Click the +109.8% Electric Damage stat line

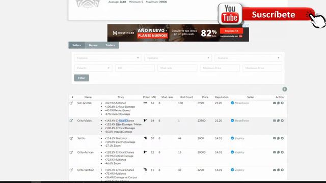[120, 142]
